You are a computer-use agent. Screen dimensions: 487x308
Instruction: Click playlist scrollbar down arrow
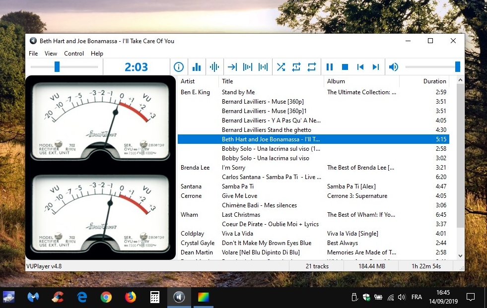click(x=460, y=256)
